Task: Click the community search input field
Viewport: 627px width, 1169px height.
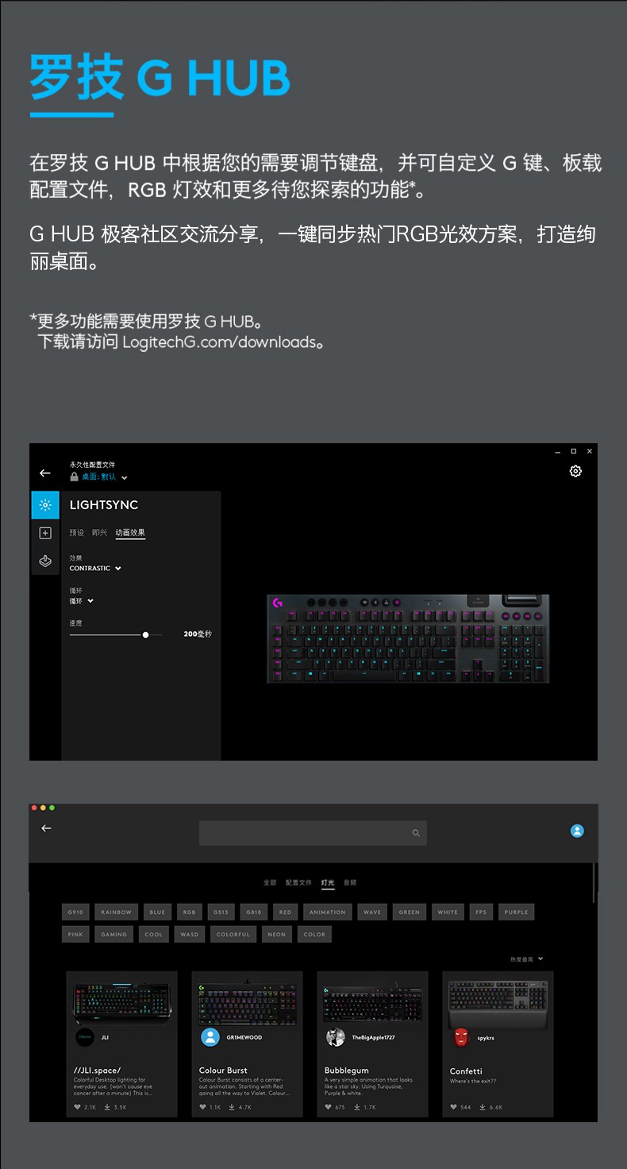Action: coord(313,833)
